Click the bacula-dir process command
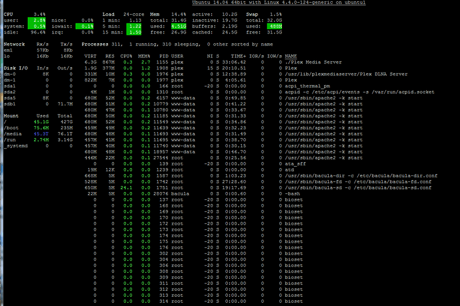The image size is (460, 306). pos(361,176)
